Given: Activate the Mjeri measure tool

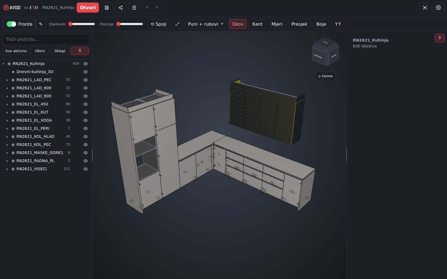Looking at the screenshot, I should pos(277,24).
